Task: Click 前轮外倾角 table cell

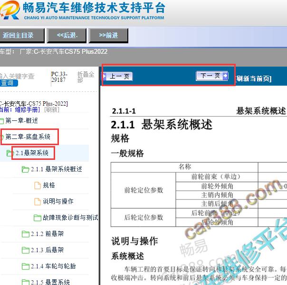Action: pyautogui.click(x=217, y=186)
